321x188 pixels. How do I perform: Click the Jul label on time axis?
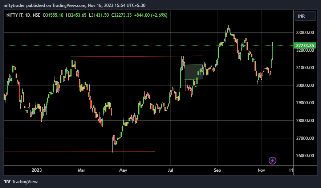170,170
